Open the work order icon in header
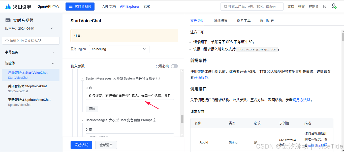Viewport: 344px width, 152px height. pyautogui.click(x=325, y=7)
